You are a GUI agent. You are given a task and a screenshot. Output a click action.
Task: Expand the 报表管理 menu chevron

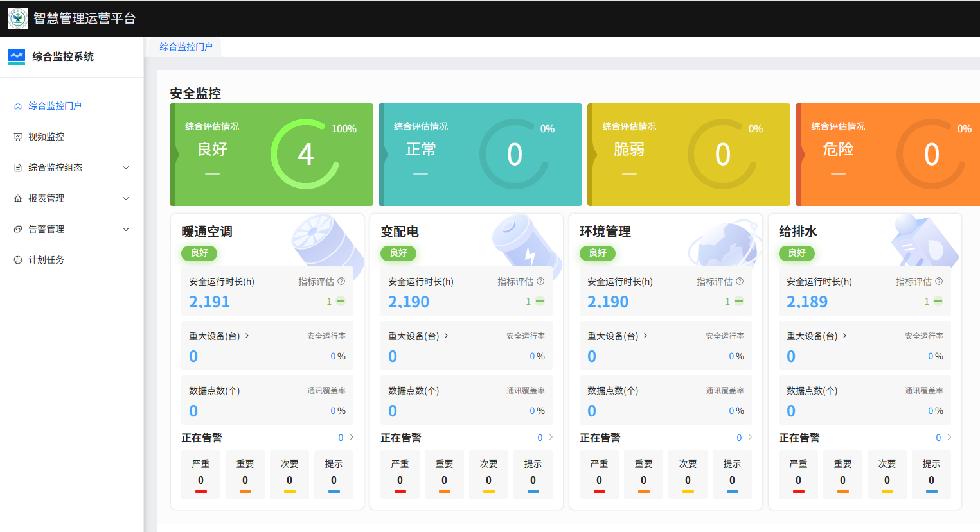[126, 198]
